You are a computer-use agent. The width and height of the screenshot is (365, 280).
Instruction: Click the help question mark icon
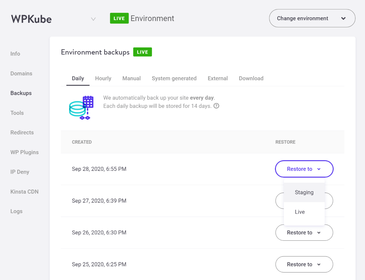coord(216,106)
